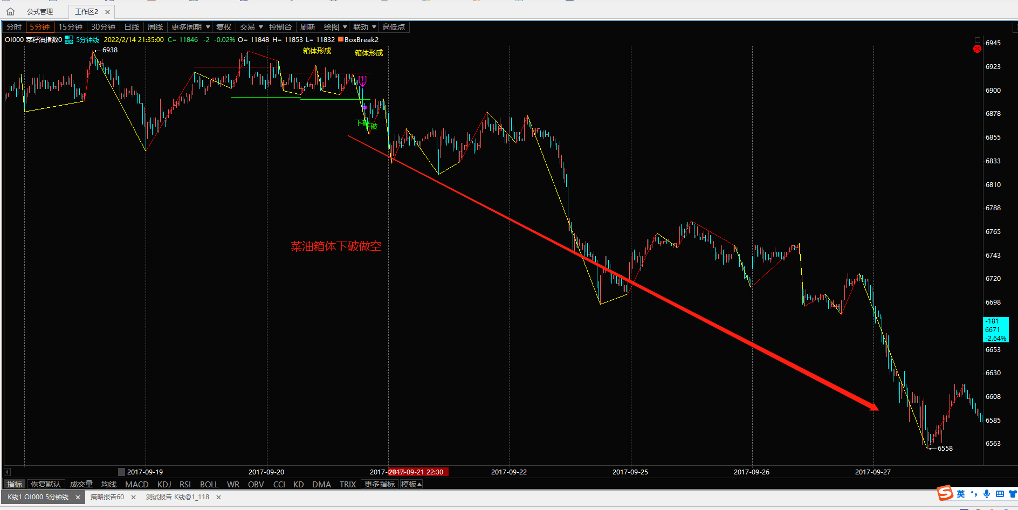This screenshot has width=1018, height=510.
Task: Toggle the small square box above the price axis
Action: point(977,40)
